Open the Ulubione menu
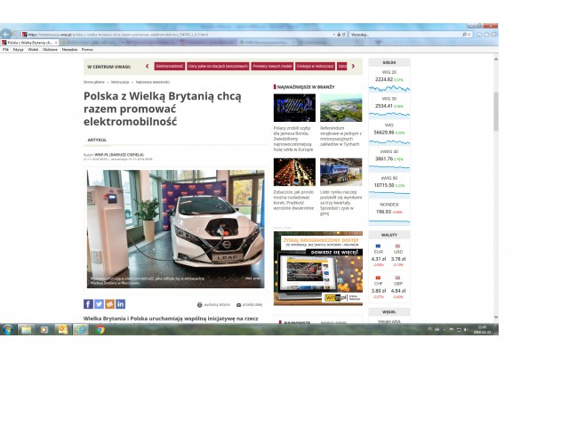569x427 pixels. (51, 49)
